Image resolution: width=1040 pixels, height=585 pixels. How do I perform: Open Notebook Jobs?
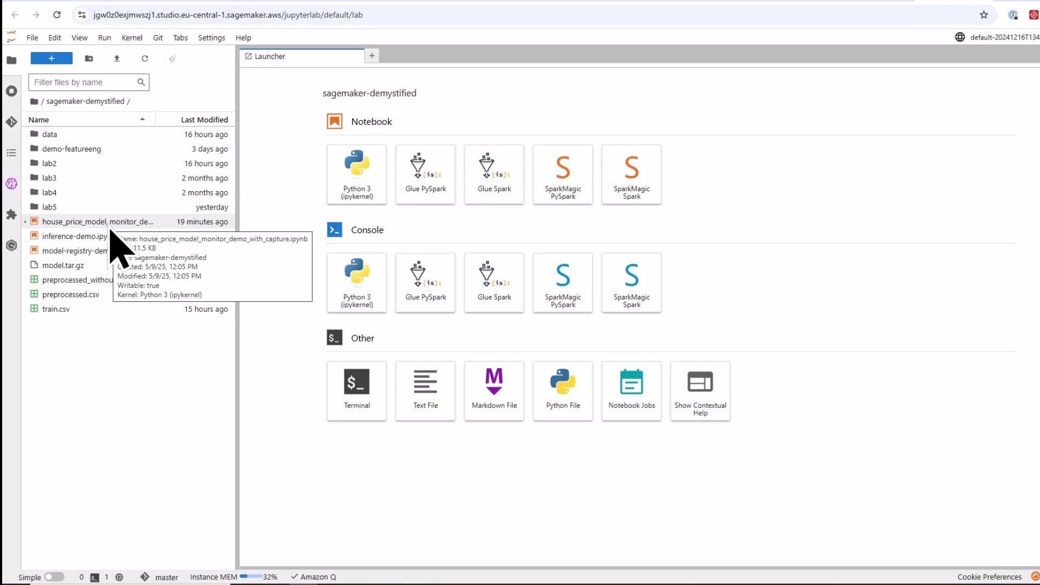coord(632,391)
